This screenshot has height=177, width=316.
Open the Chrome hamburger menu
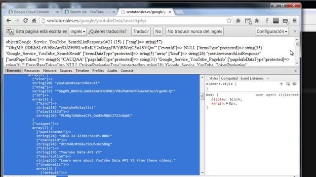pyautogui.click(x=295, y=21)
